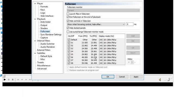Open the Web Interface settings page
Viewport: 174px width, 97px height.
47,16
